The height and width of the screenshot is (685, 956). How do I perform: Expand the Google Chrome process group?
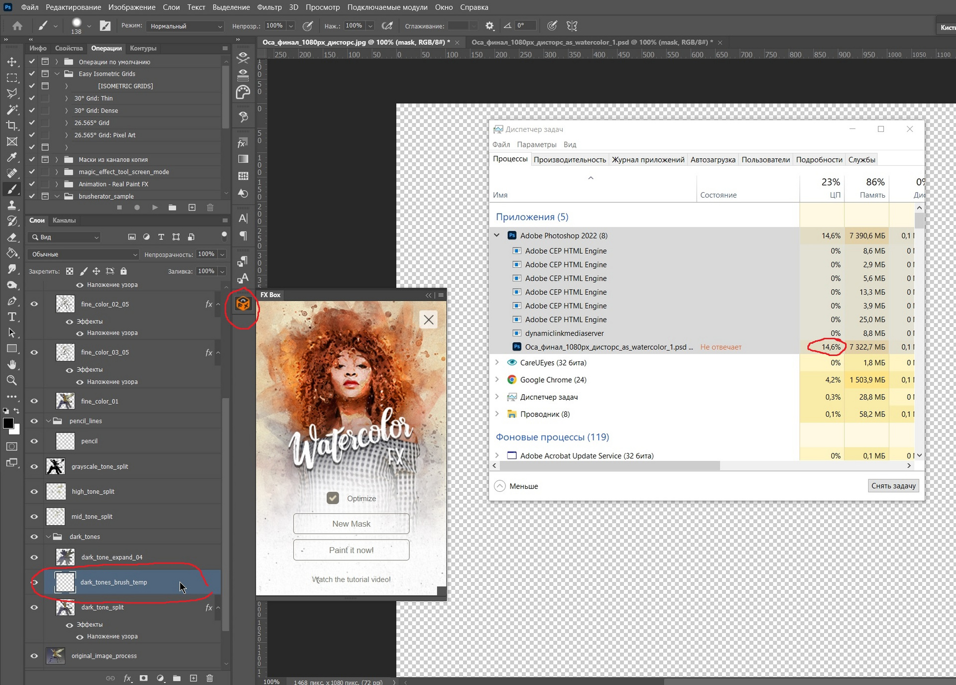tap(497, 380)
